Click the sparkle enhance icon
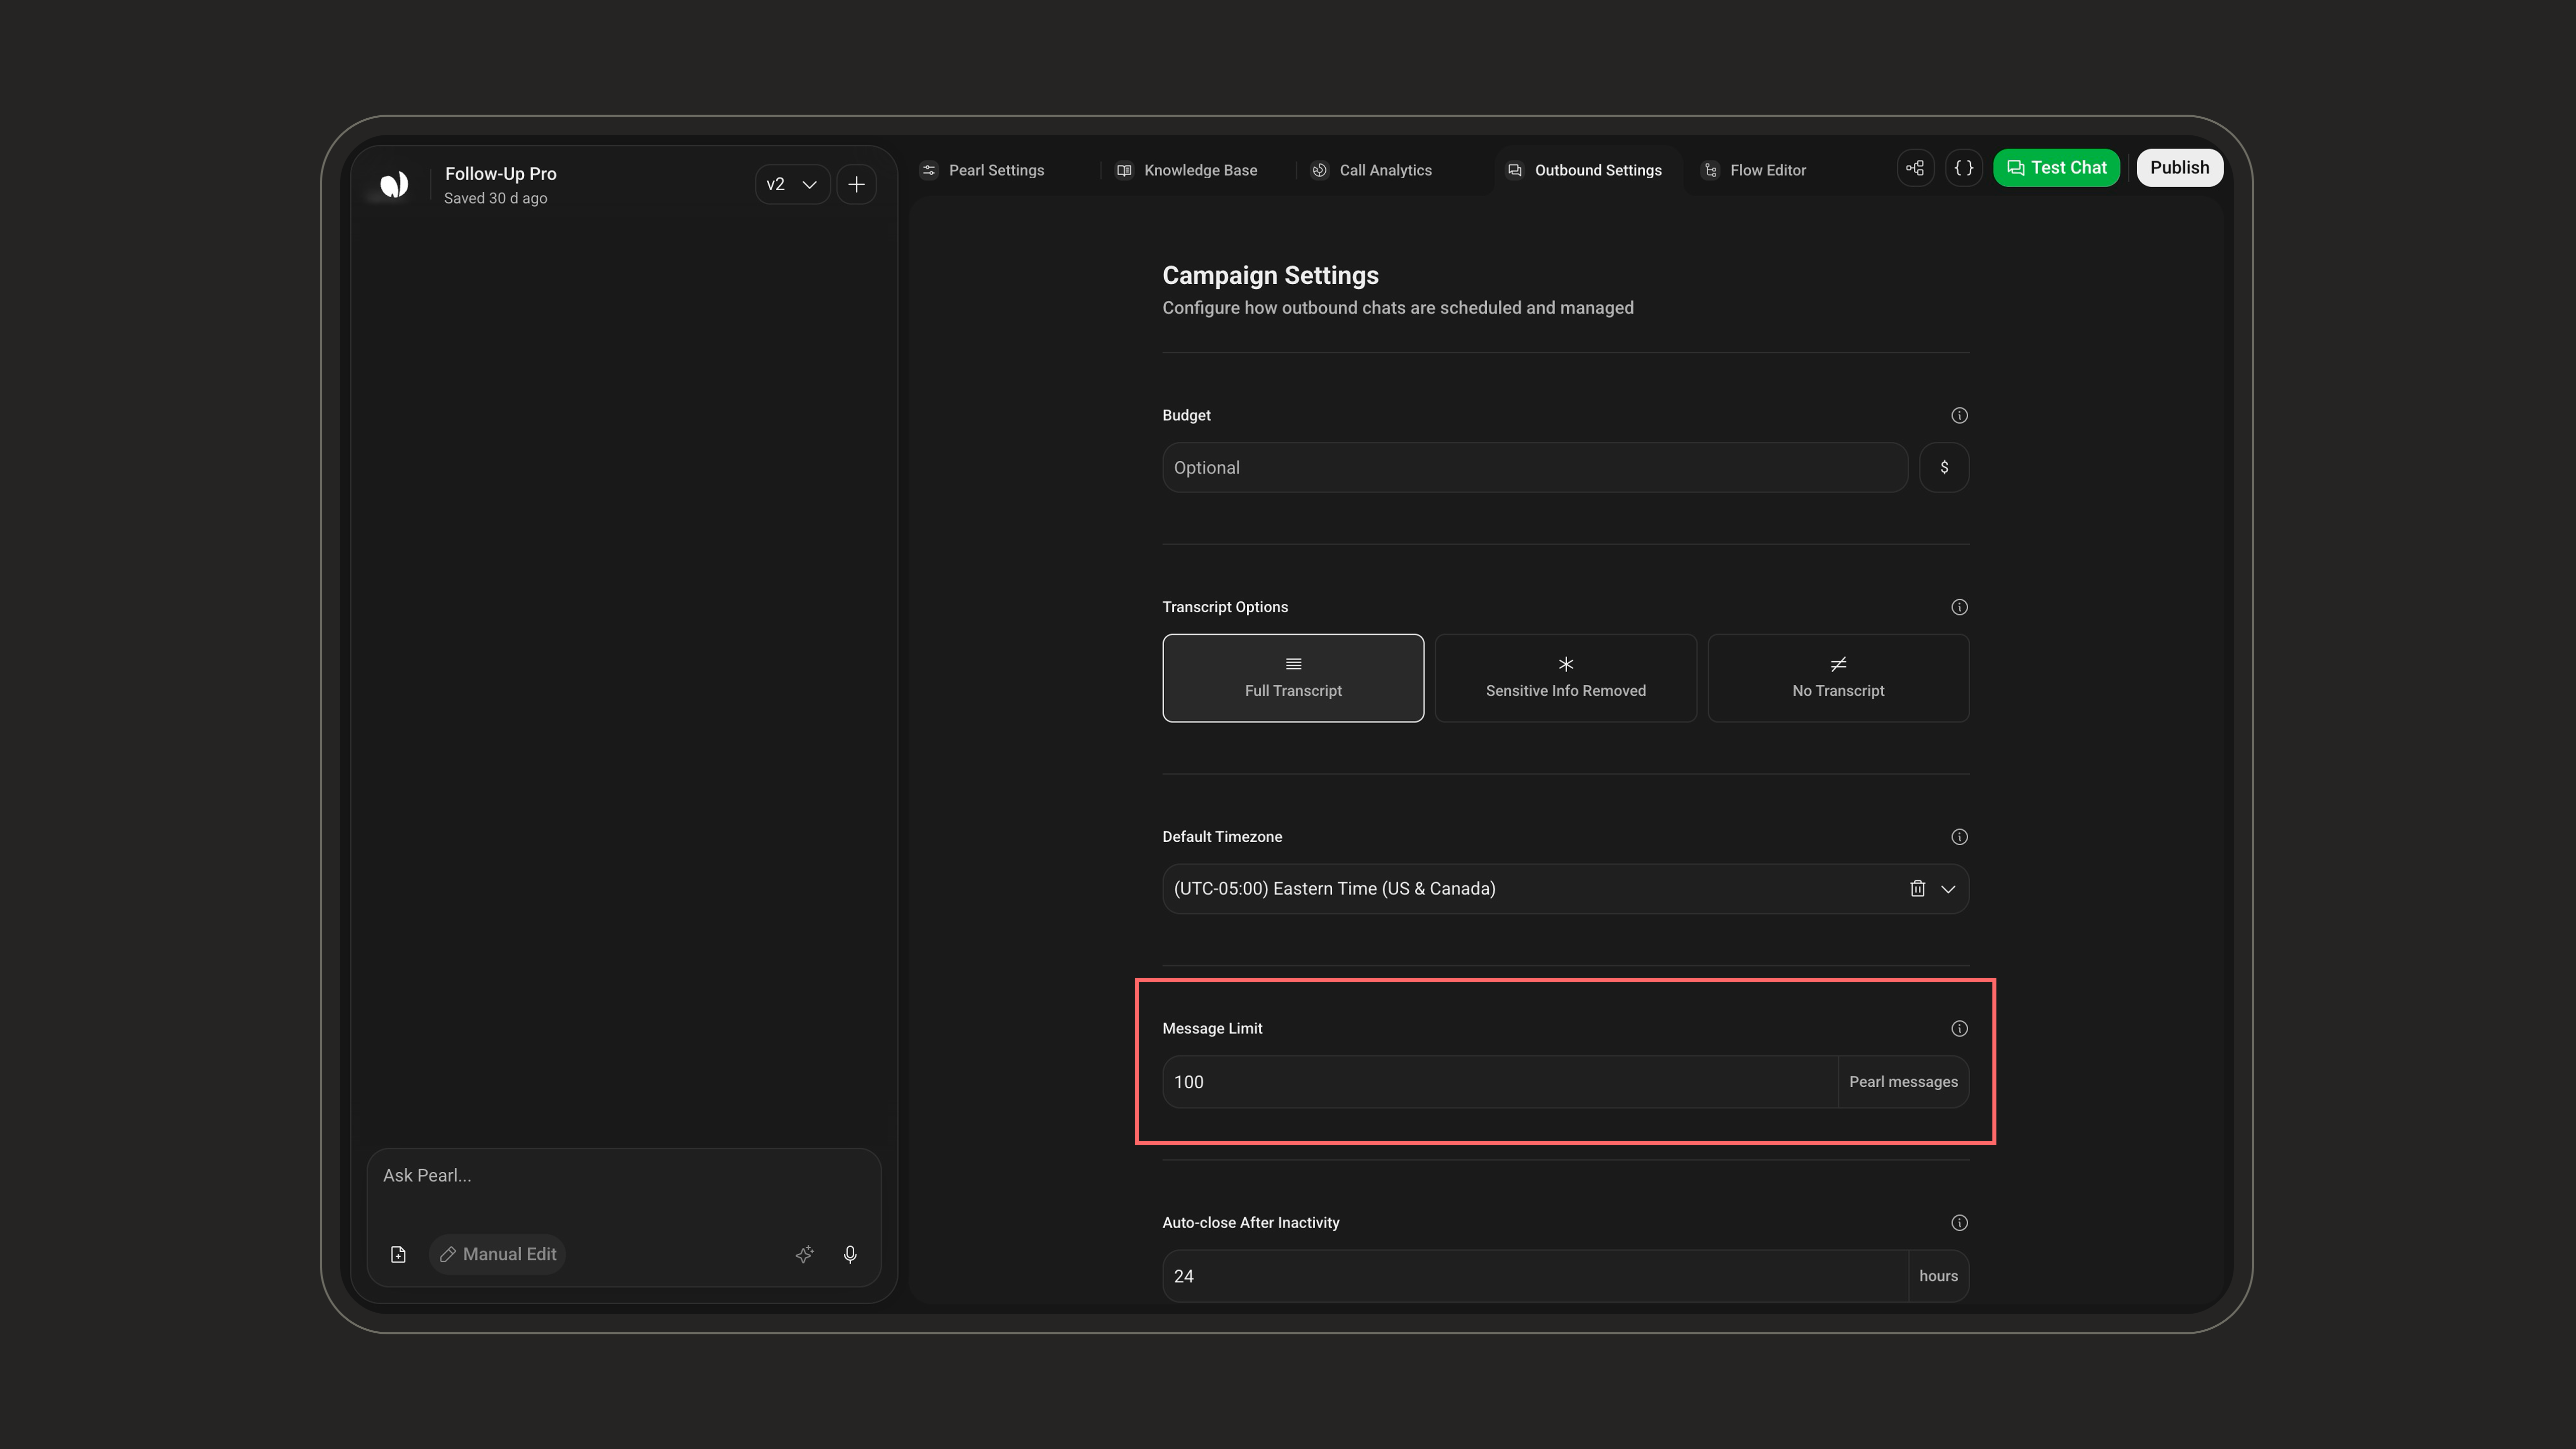The image size is (2576, 1449). coord(805,1254)
